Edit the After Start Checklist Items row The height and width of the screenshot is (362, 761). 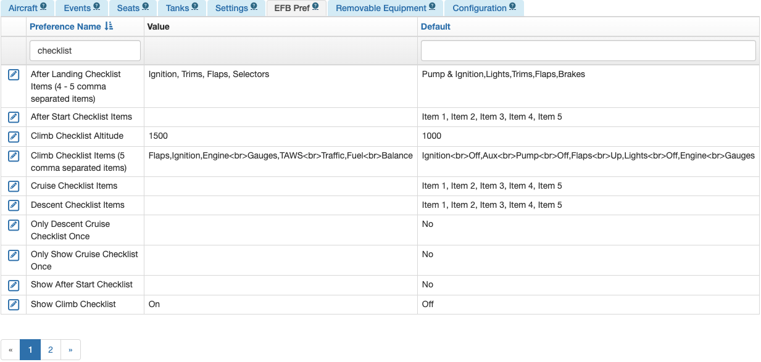pos(14,117)
